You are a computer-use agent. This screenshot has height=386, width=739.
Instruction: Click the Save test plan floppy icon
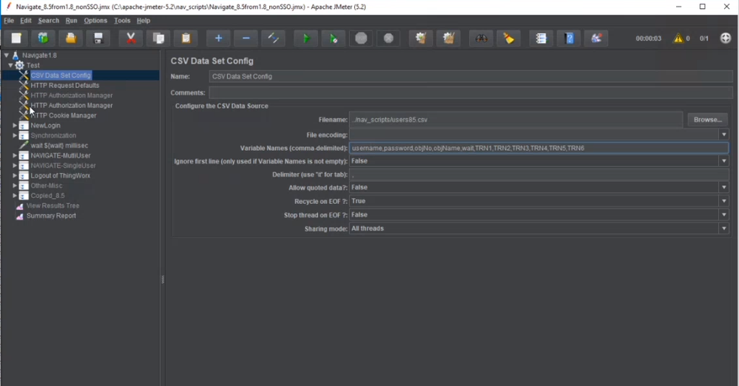coord(98,38)
